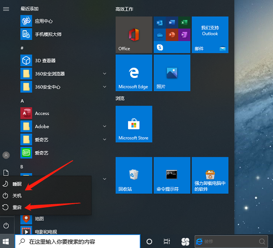Expand the Adobe folder
This screenshot has width=273, height=248.
[x=105, y=126]
